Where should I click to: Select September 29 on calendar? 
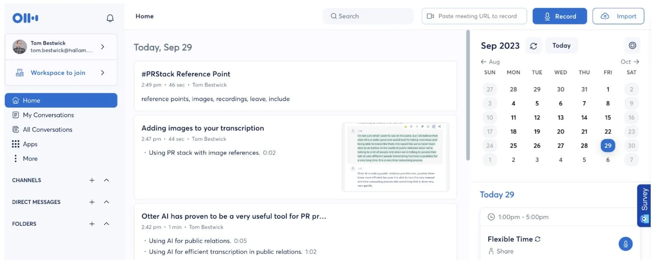click(x=608, y=146)
